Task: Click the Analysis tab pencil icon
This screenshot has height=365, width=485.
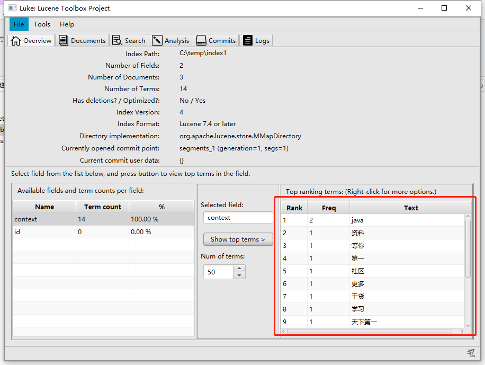Action: (157, 40)
